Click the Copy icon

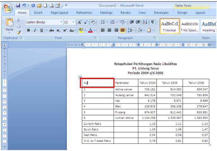pyautogui.click(x=18, y=26)
